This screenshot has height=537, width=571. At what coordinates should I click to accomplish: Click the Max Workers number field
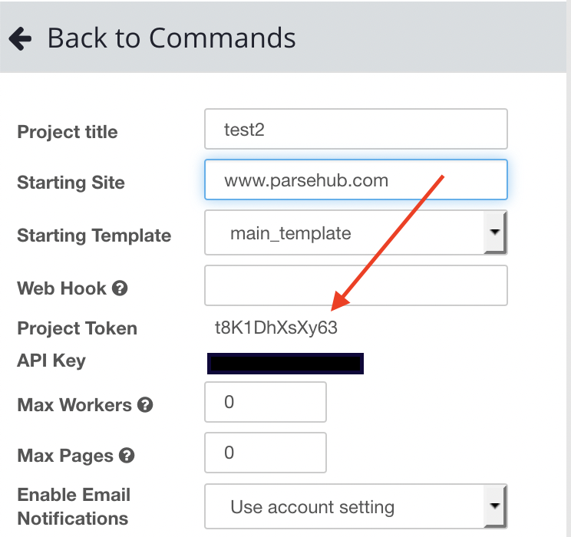(x=265, y=402)
